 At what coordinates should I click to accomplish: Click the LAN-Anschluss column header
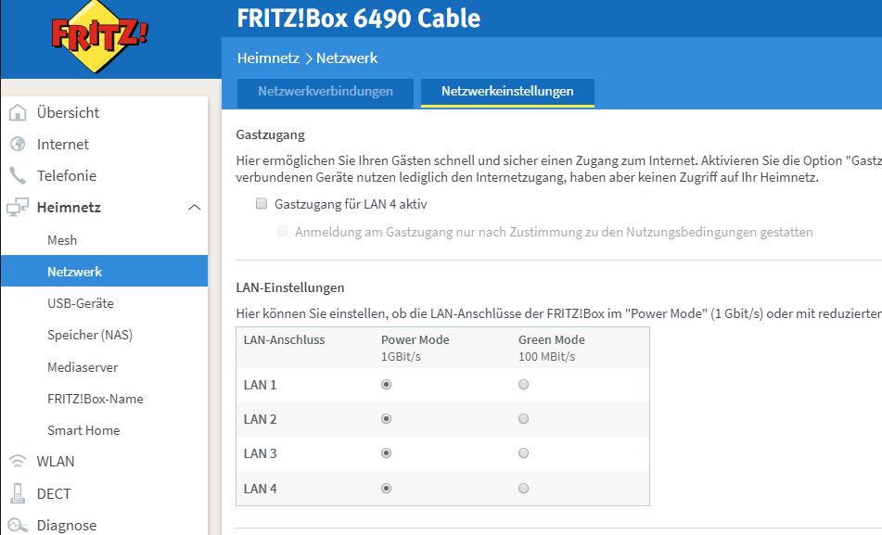(284, 339)
